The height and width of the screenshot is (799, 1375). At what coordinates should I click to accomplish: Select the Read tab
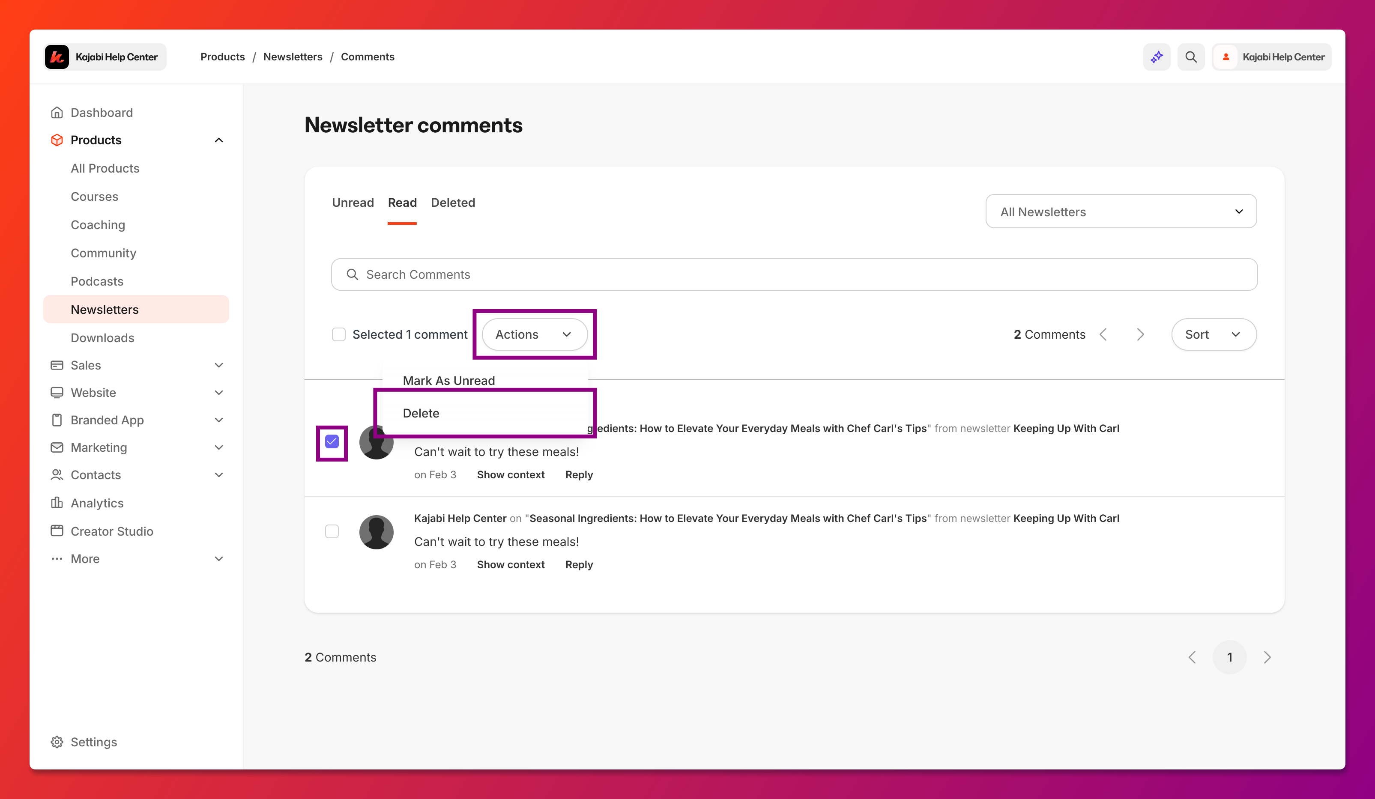402,203
